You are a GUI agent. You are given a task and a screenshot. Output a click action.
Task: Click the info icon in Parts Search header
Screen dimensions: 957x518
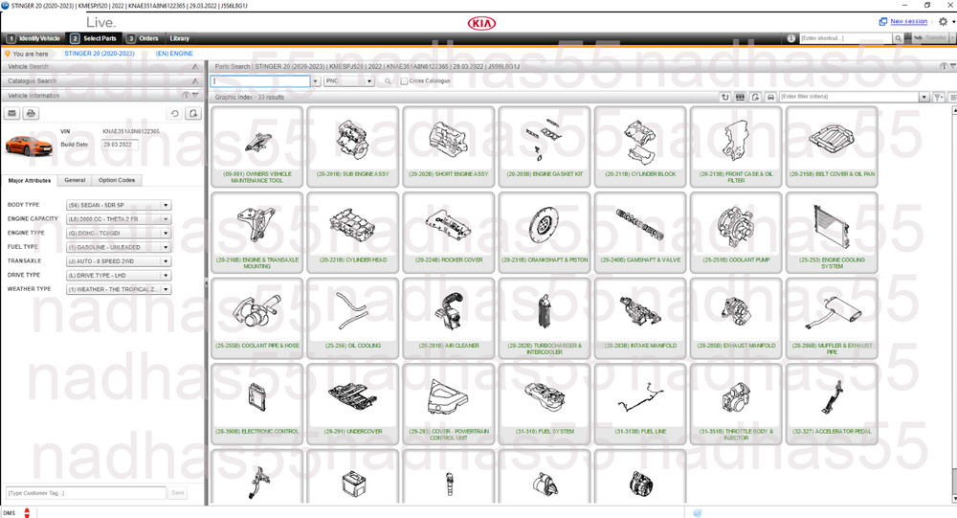[x=944, y=66]
